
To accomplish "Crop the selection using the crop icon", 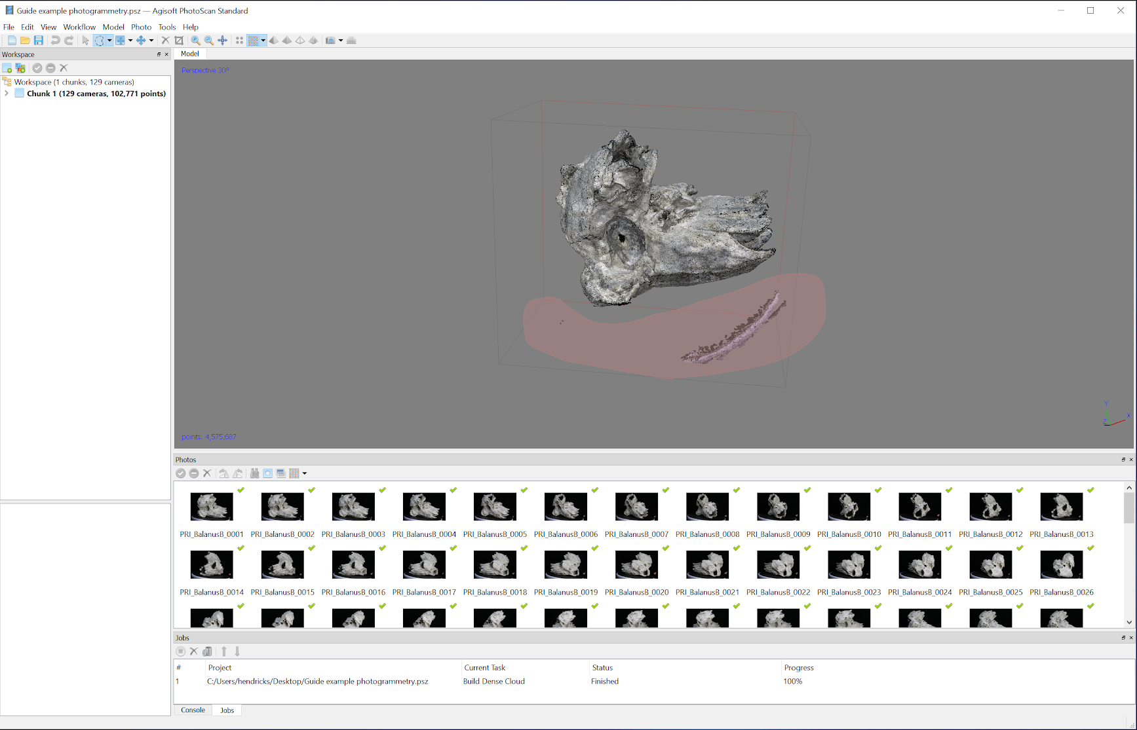I will (x=179, y=41).
